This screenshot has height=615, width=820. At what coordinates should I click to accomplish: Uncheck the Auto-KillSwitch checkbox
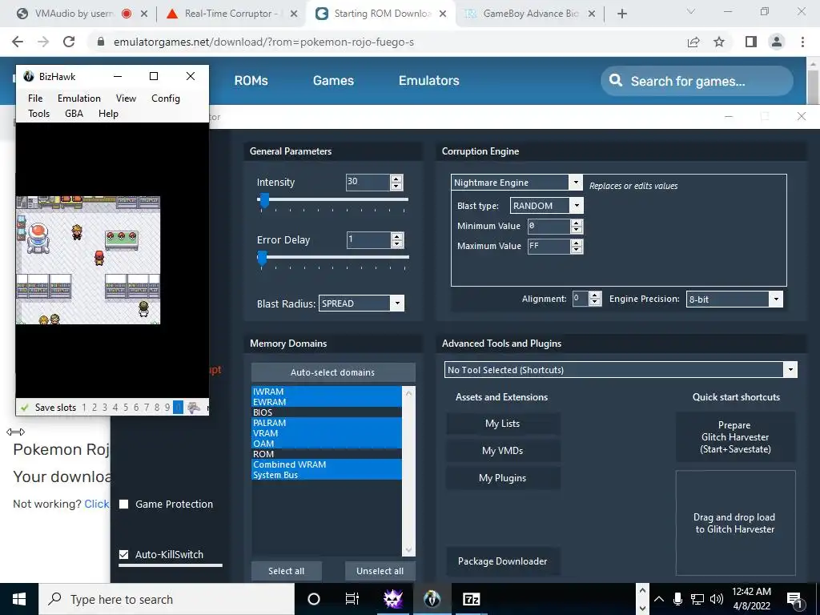pyautogui.click(x=124, y=554)
